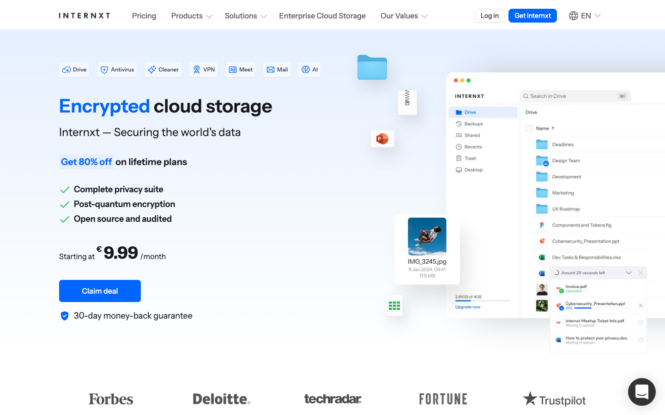Select Drive in the app sidebar
The image size is (665, 415).
[483, 112]
